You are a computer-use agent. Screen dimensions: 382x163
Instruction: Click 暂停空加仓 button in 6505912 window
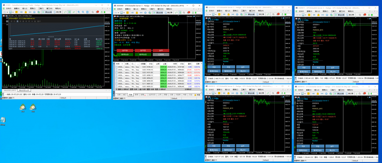coord(228,150)
